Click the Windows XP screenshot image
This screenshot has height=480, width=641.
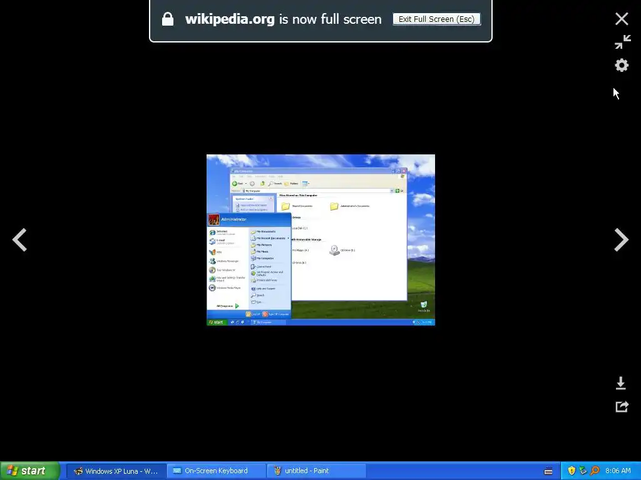(x=320, y=240)
